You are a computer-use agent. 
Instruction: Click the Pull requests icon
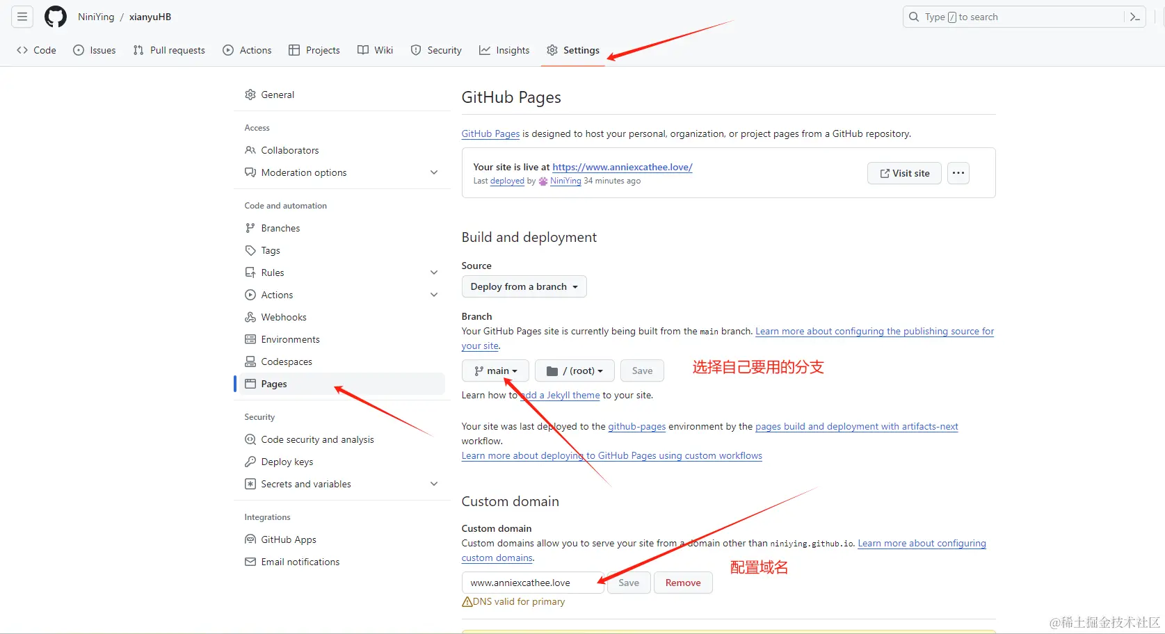click(x=138, y=50)
